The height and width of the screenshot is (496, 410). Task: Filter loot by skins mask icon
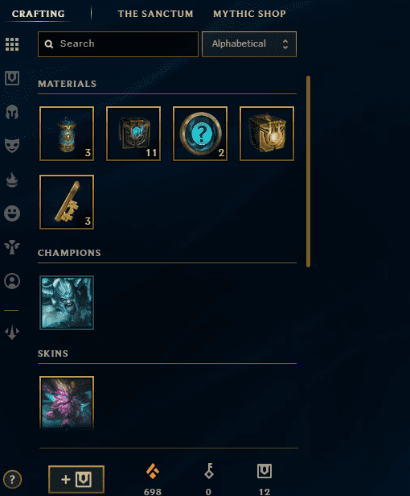point(12,146)
